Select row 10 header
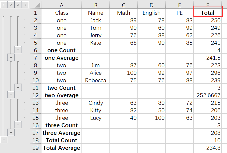 point(36,80)
